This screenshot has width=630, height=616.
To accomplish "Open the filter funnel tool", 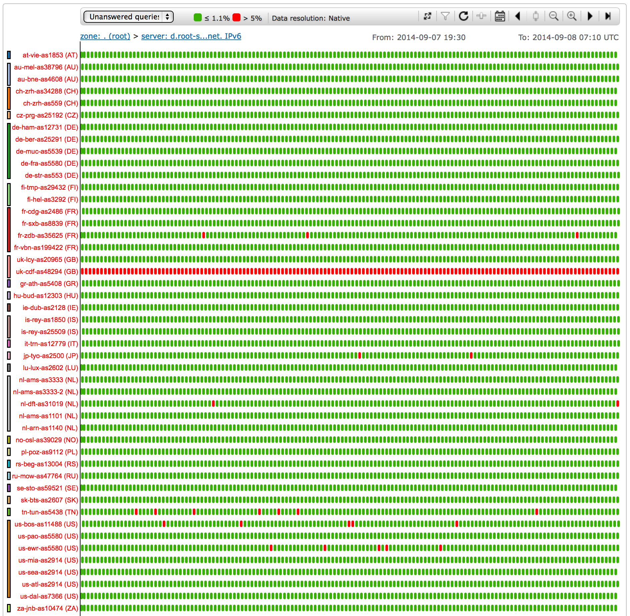I will coord(445,16).
